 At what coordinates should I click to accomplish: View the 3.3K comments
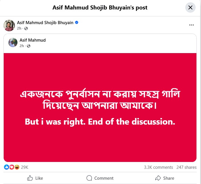pos(158,167)
